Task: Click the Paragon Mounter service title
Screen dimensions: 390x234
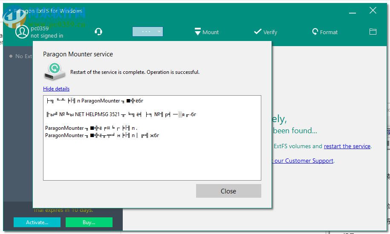Action: pyautogui.click(x=78, y=54)
